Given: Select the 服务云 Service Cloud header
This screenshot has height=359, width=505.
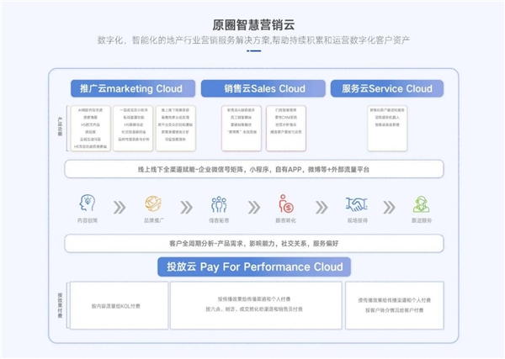Looking at the screenshot, I should pyautogui.click(x=386, y=88).
